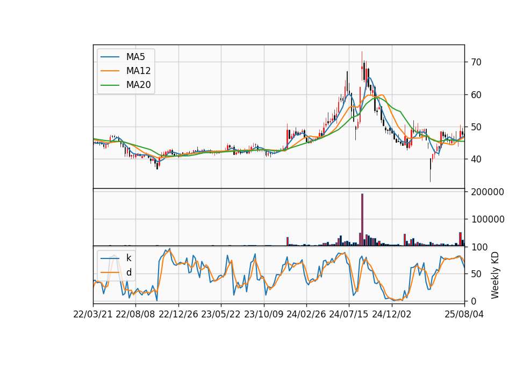The width and height of the screenshot is (516, 370).
Task: Click the tallest volume bar spike
Action: (362, 220)
